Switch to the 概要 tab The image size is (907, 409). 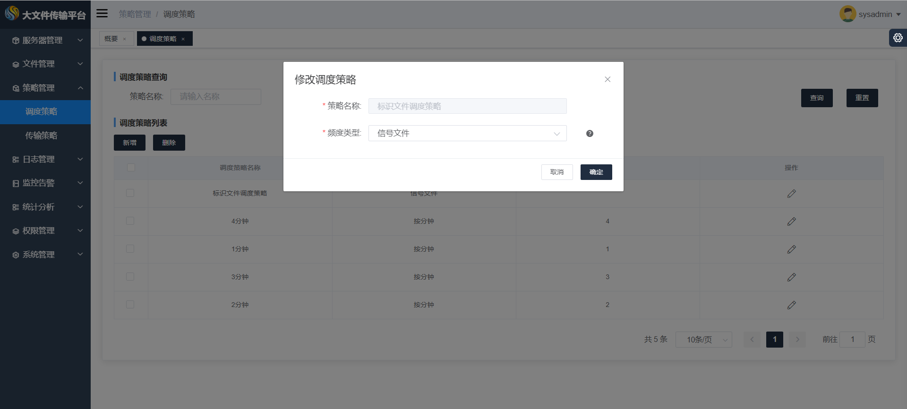pyautogui.click(x=111, y=39)
